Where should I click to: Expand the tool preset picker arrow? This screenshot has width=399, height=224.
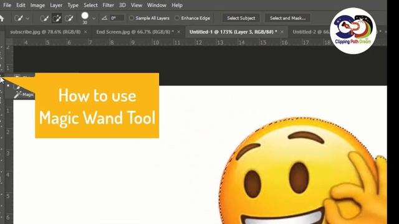point(27,18)
